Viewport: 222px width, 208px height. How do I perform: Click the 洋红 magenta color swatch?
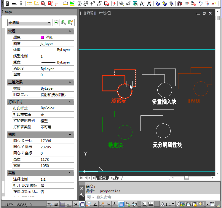point(42,37)
